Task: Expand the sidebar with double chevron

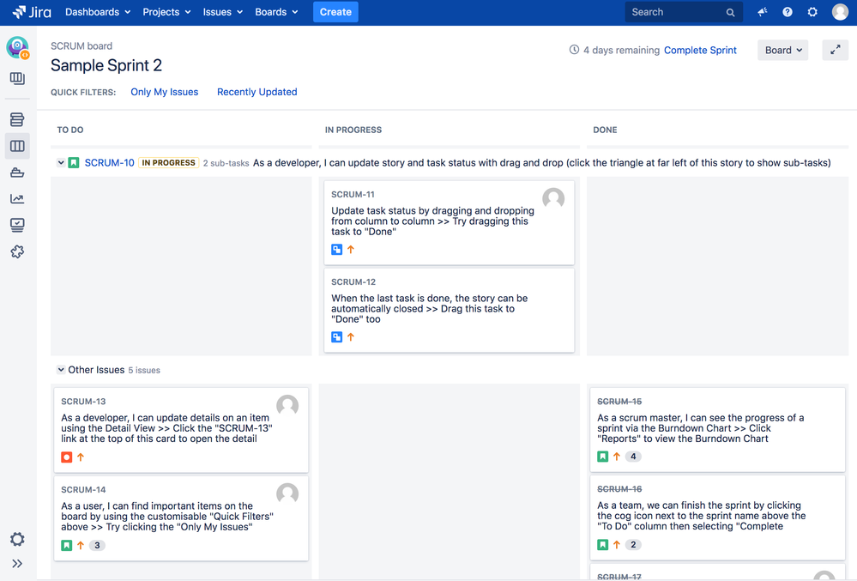Action: 17,564
